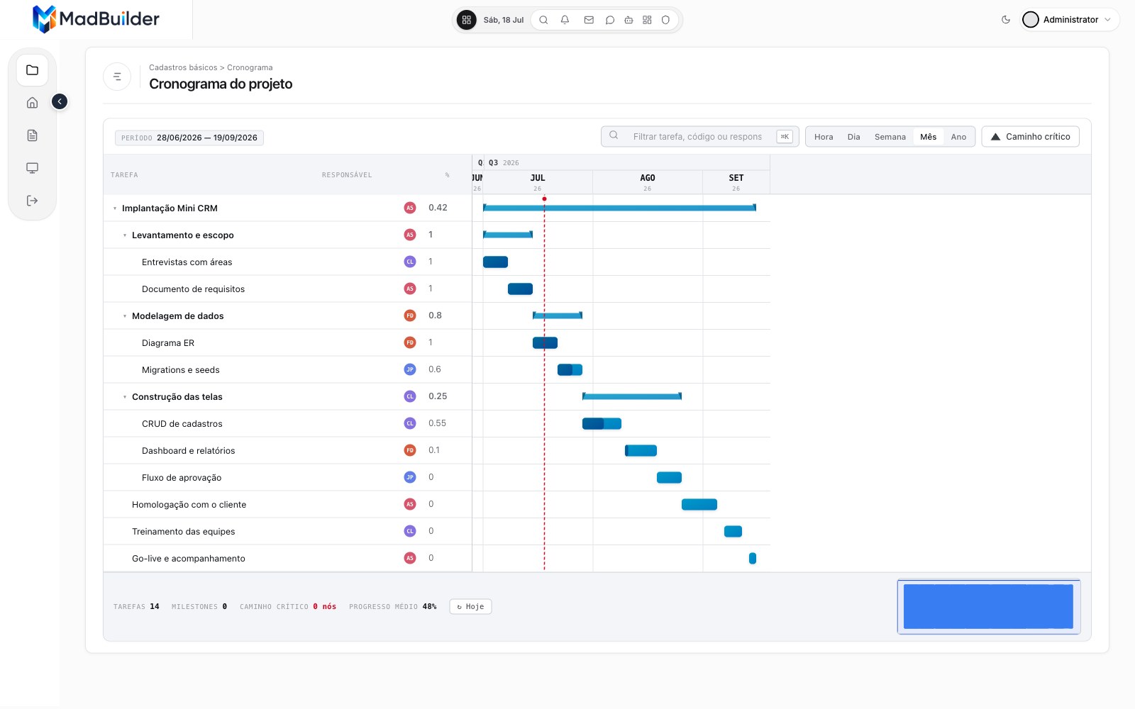
Task: Switch timeline scale to Dia
Action: point(853,137)
